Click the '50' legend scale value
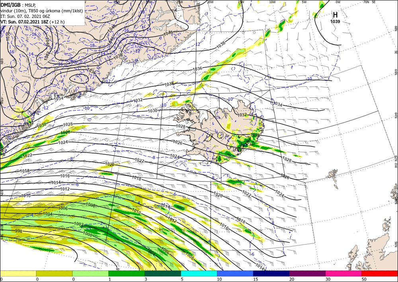The image size is (398, 282). click(x=364, y=279)
